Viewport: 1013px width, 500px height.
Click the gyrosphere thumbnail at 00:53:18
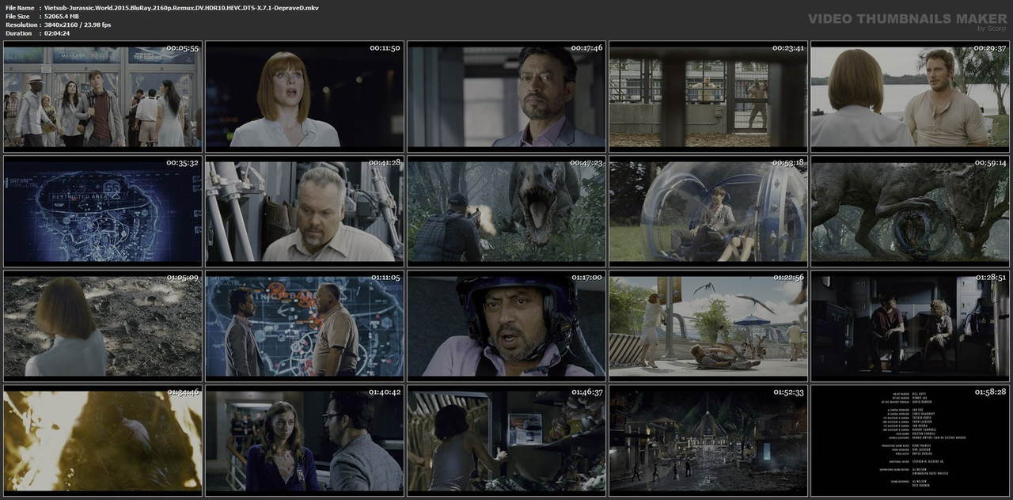[708, 211]
